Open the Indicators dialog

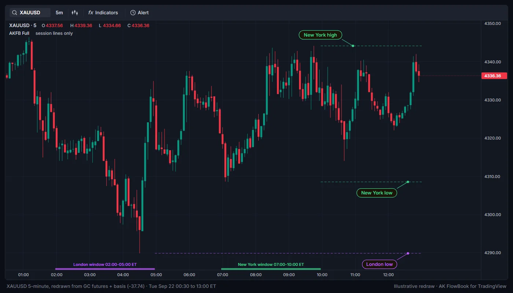point(103,12)
